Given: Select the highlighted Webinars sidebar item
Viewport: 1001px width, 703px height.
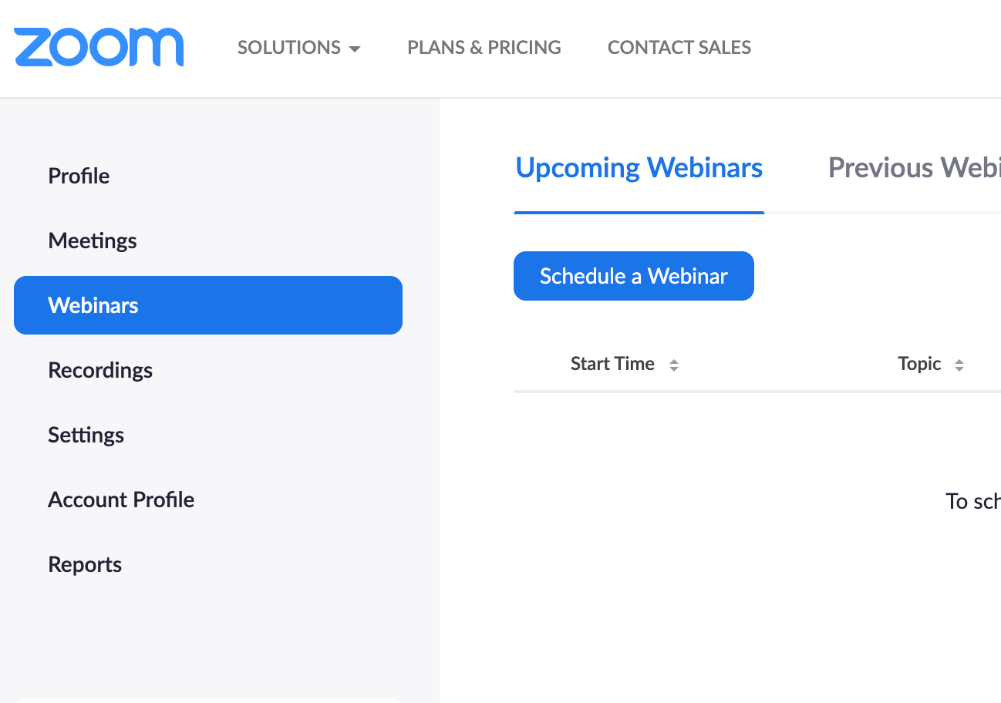Looking at the screenshot, I should click(208, 305).
